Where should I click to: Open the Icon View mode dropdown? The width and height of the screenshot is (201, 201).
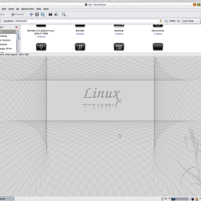click(191, 21)
